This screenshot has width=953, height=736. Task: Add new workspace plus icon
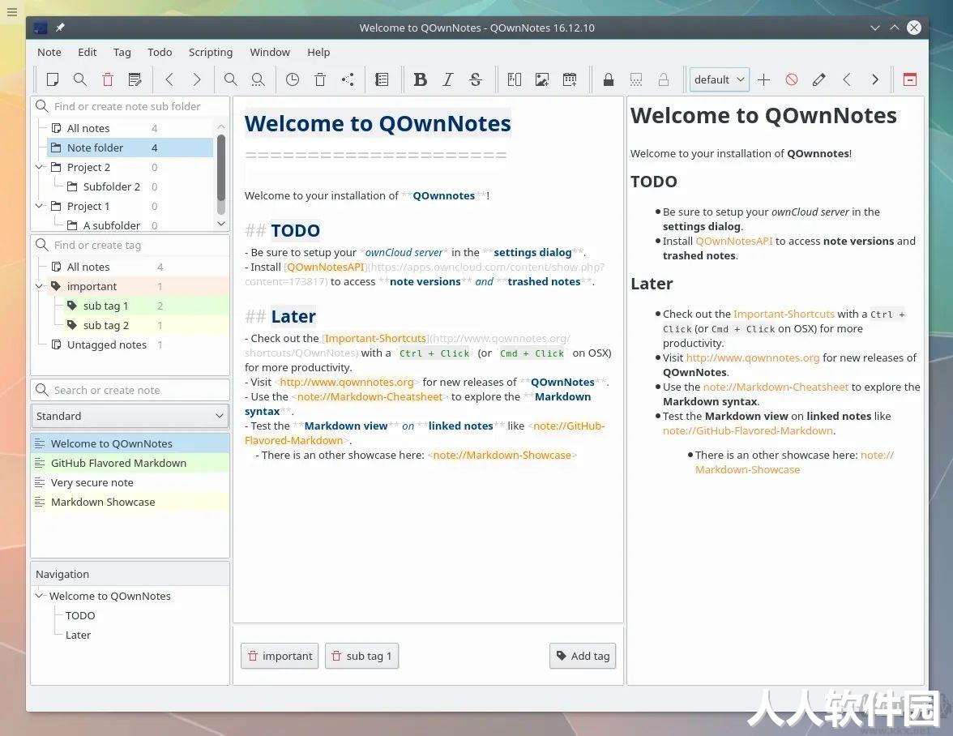(764, 79)
